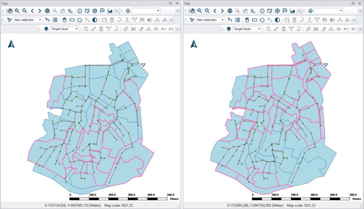Image resolution: width=364 pixels, height=209 pixels.
Task: Go to previous extent in right map
Action: (215, 11)
